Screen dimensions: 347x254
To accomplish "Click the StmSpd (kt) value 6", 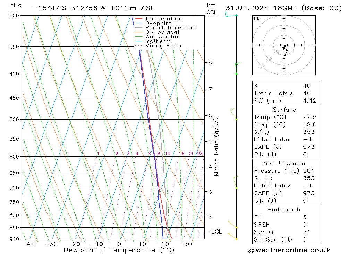I will coord(305,240).
